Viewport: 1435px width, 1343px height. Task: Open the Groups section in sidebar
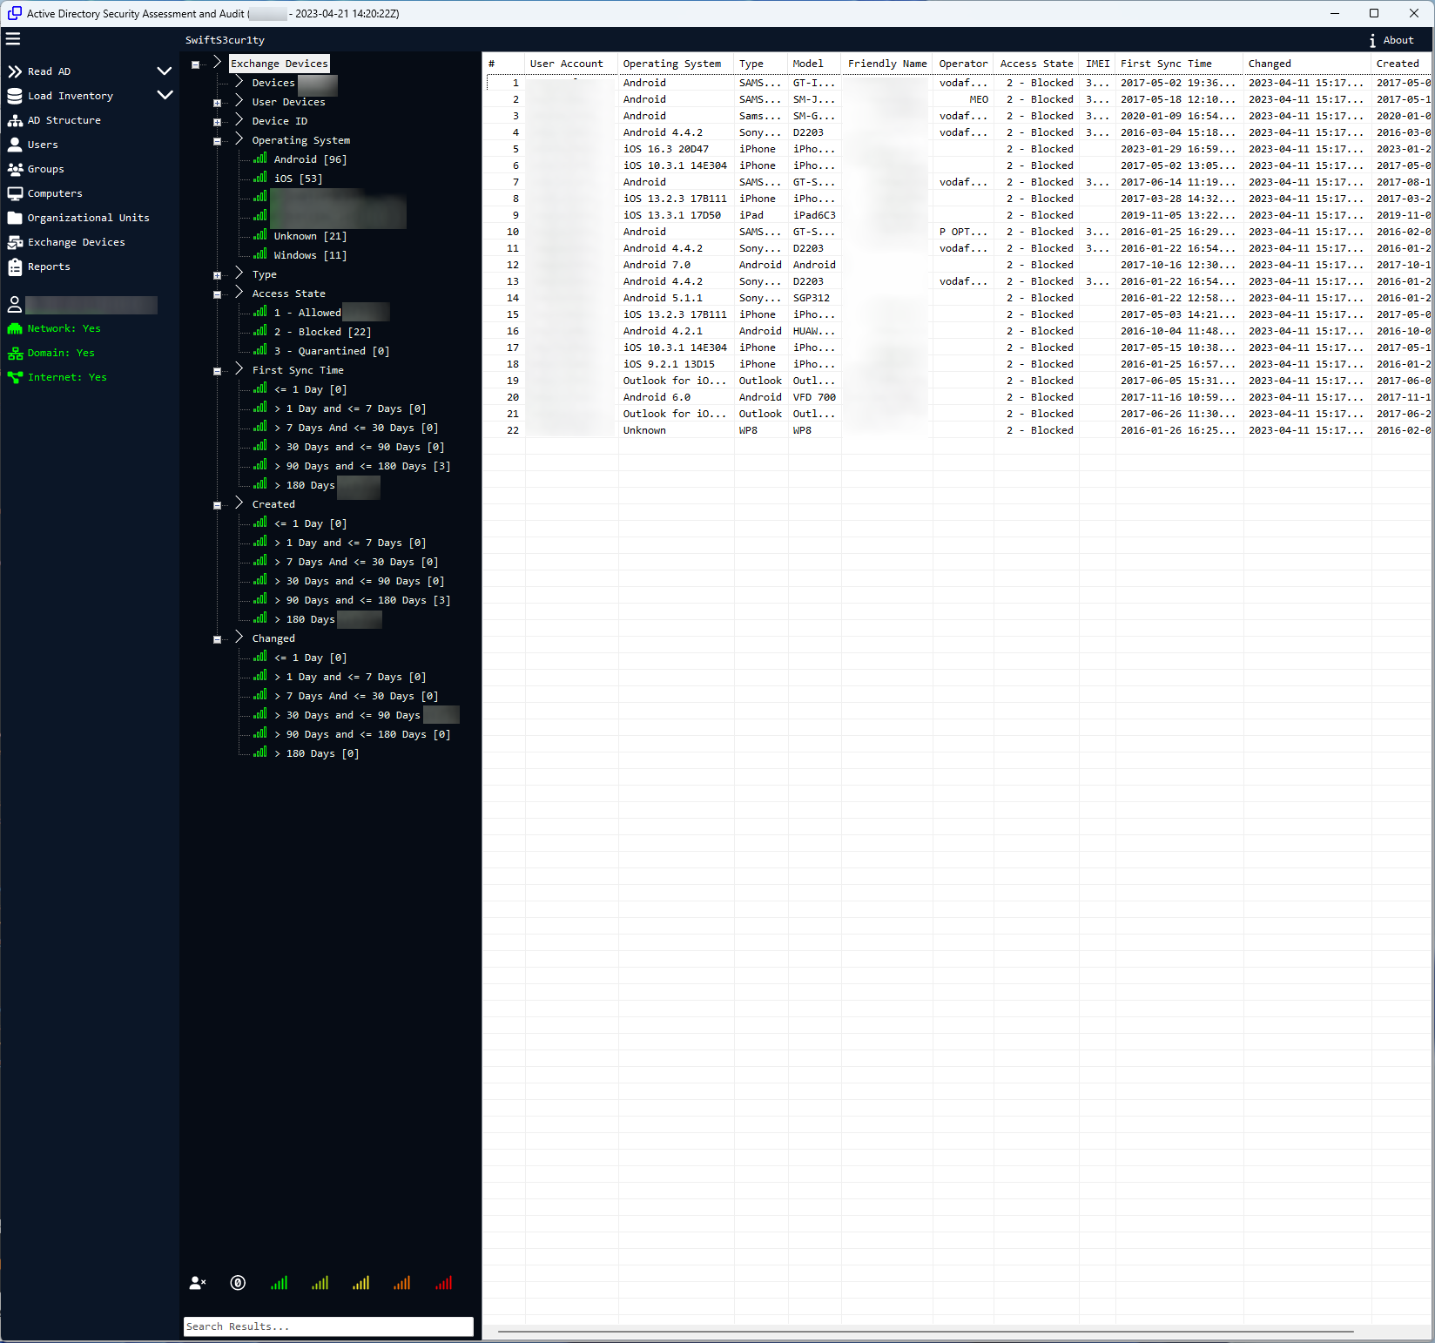(x=45, y=169)
